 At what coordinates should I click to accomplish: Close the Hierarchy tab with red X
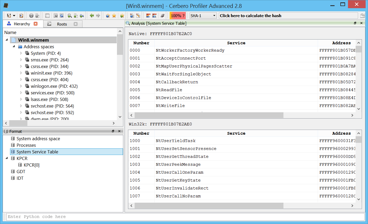point(36,24)
